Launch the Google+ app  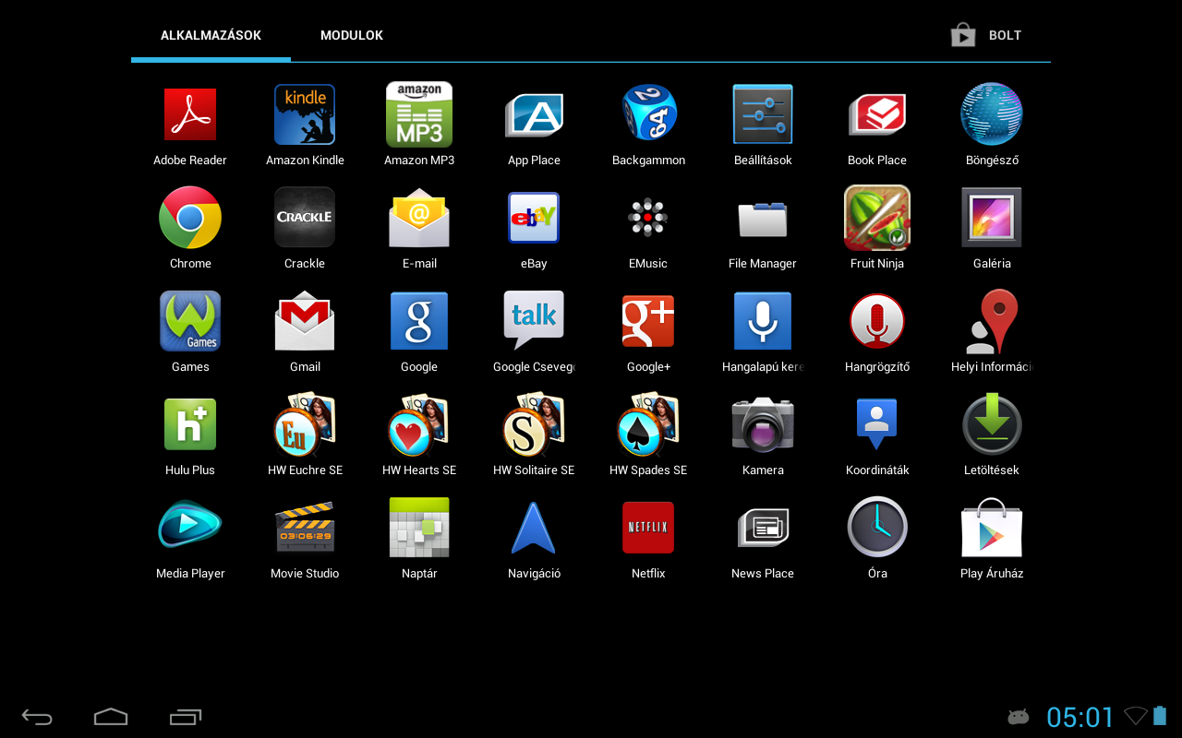648,321
